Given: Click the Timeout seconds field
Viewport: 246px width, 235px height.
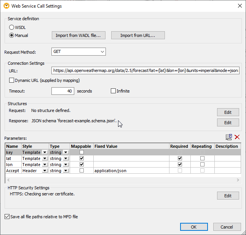Looking at the screenshot, I should (62, 91).
